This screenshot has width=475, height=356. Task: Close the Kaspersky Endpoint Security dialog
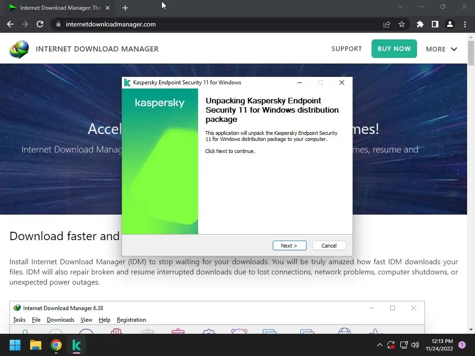point(342,83)
